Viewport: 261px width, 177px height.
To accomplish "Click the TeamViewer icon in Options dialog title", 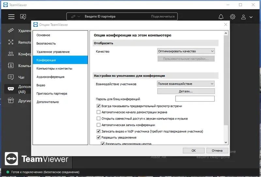I will (x=36, y=24).
